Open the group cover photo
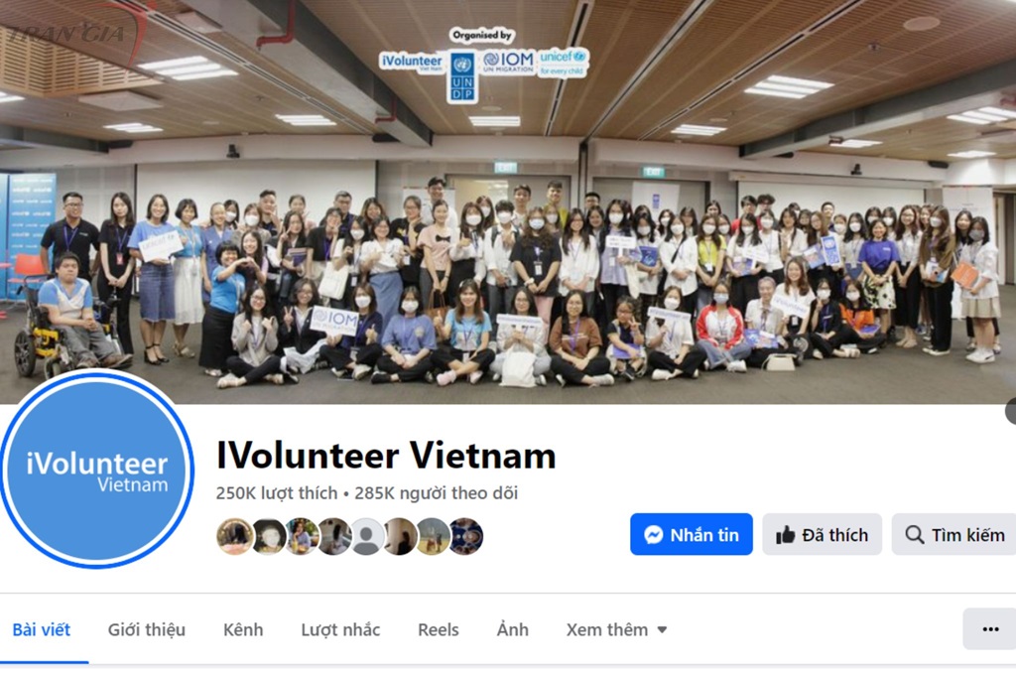The height and width of the screenshot is (677, 1016). pyautogui.click(x=508, y=202)
